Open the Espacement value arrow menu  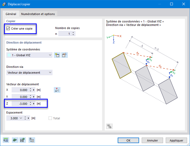[29, 118]
